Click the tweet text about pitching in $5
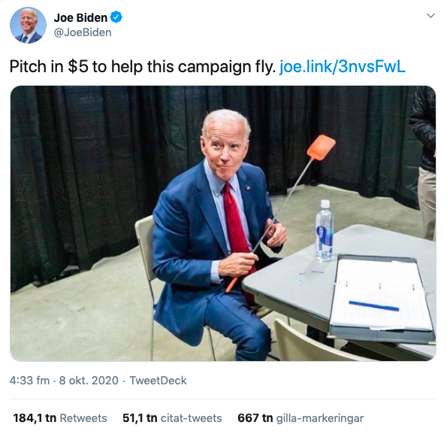 [x=143, y=66]
